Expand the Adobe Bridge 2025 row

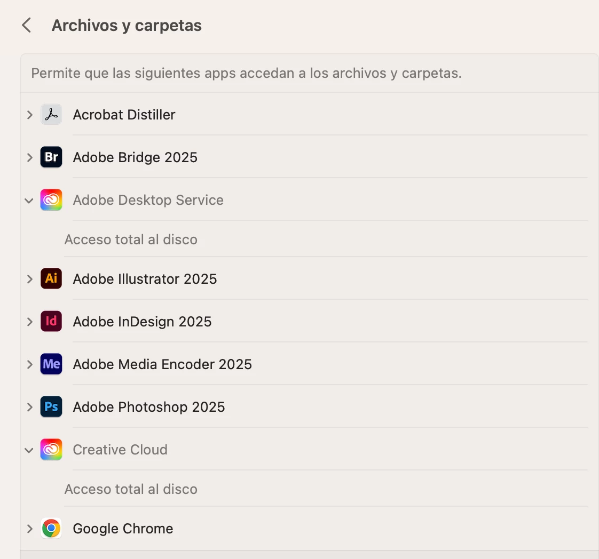[29, 157]
